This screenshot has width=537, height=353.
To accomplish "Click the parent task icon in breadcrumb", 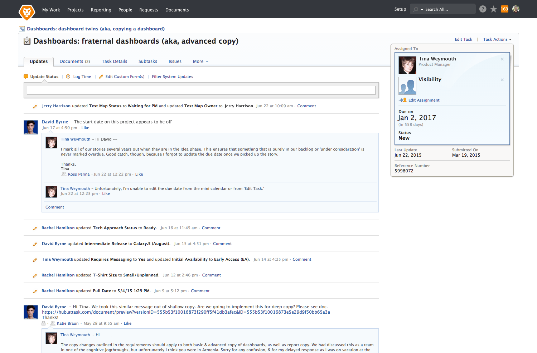I will click(22, 29).
